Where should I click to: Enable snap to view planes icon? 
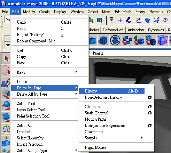147,20
